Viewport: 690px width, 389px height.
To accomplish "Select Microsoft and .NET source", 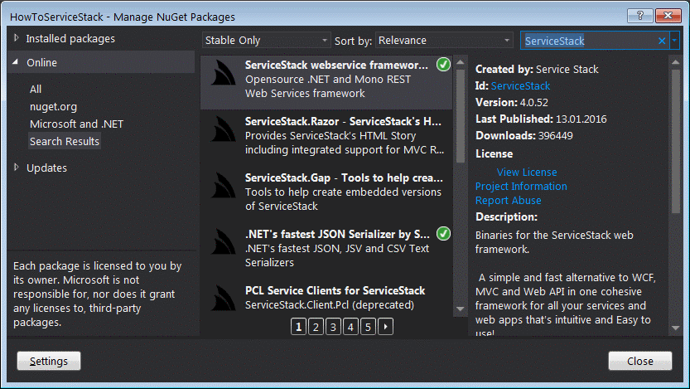I will tap(76, 124).
